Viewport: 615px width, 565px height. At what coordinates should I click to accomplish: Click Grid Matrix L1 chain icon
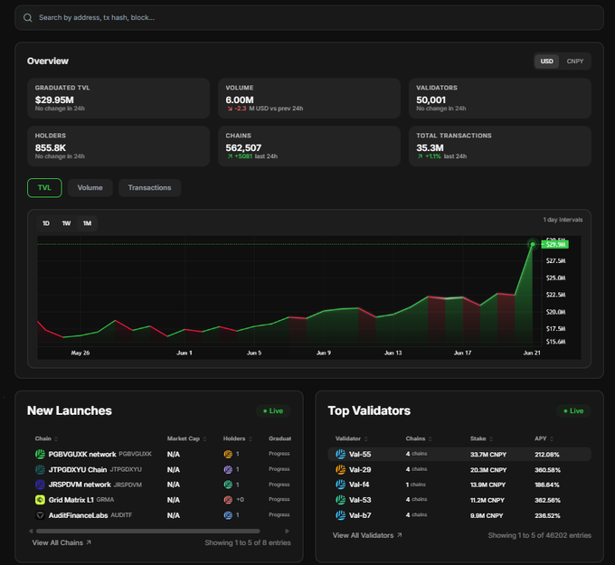[40, 500]
